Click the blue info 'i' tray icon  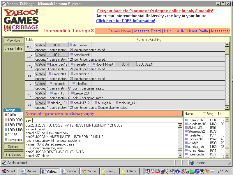[177, 171]
